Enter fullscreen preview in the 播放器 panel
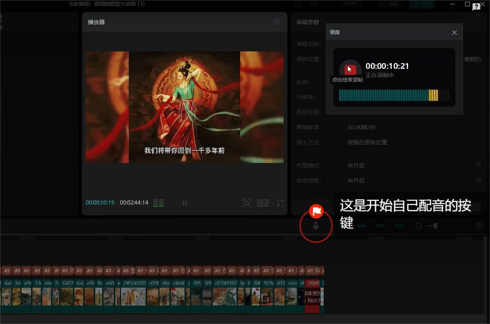490x324 pixels. point(280,203)
